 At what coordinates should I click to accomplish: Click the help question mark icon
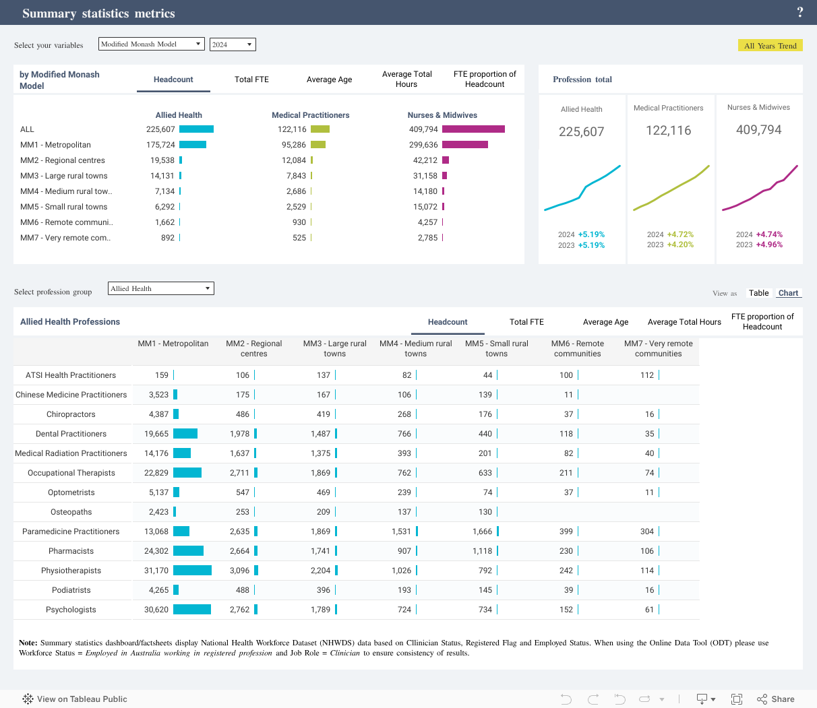pyautogui.click(x=799, y=12)
